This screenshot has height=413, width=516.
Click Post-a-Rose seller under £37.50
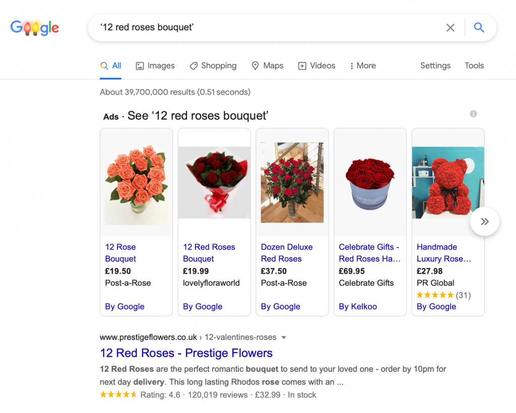point(284,283)
